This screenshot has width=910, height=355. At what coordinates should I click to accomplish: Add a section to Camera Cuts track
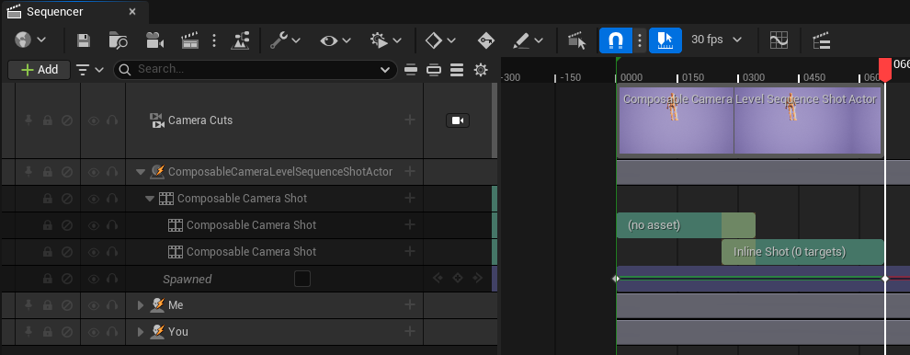click(410, 120)
